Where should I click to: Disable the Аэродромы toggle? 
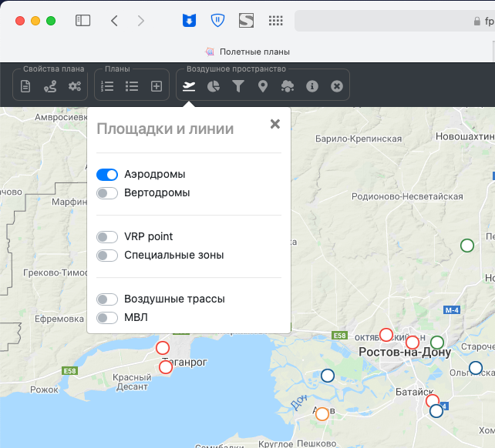[x=107, y=175]
